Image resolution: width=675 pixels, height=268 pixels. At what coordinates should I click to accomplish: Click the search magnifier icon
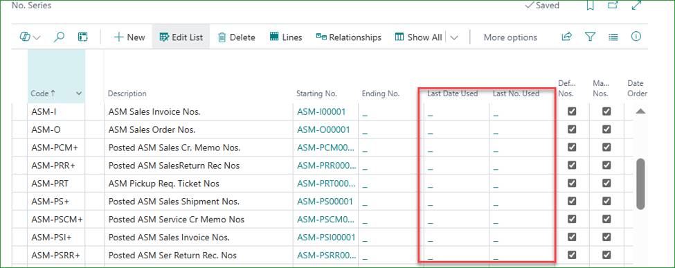(59, 37)
